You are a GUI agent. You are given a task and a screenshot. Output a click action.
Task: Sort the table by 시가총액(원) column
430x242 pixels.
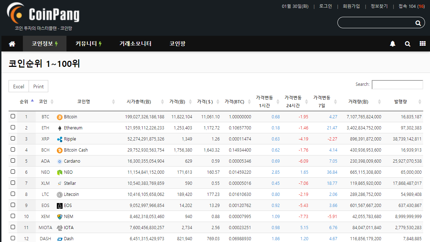tap(139, 101)
